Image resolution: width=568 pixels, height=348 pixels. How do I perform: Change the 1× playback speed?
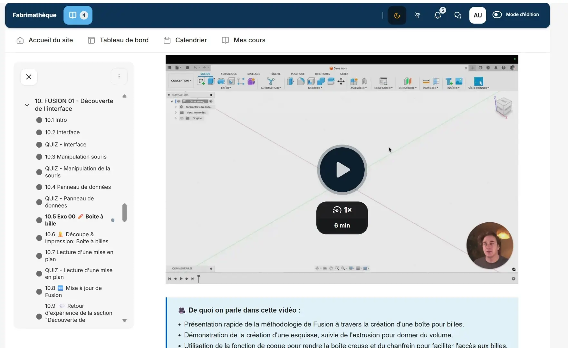(x=342, y=210)
